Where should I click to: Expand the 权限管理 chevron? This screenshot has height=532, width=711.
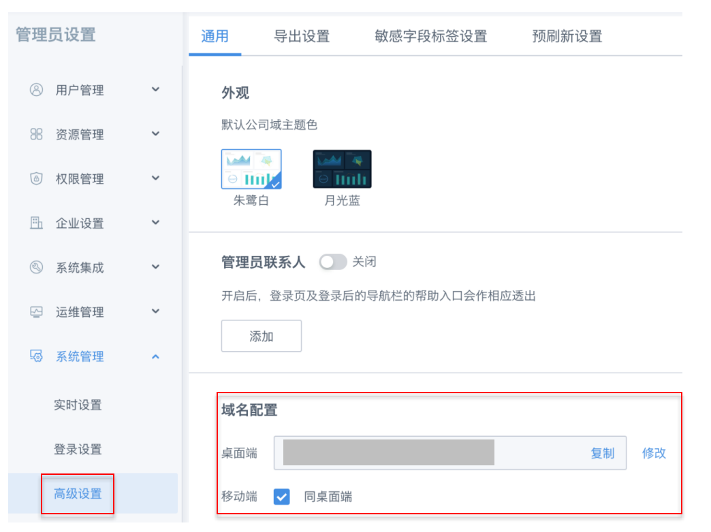pyautogui.click(x=155, y=179)
